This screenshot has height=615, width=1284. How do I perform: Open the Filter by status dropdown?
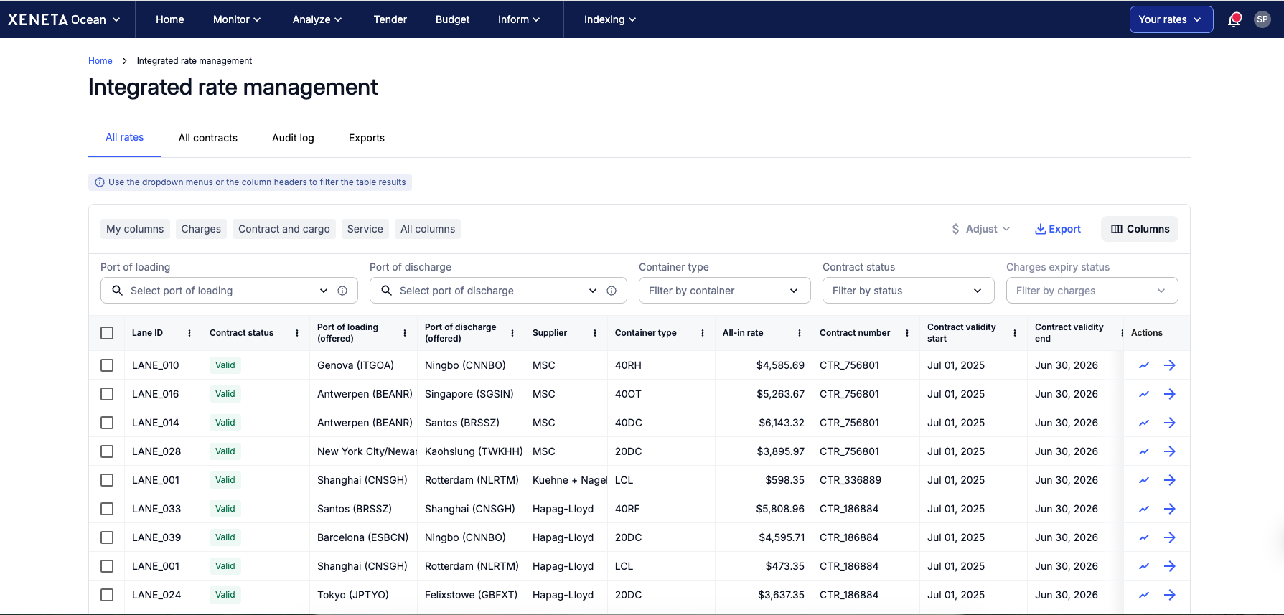[907, 291]
